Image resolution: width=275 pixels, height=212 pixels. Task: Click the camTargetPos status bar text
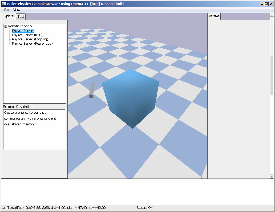(54, 208)
